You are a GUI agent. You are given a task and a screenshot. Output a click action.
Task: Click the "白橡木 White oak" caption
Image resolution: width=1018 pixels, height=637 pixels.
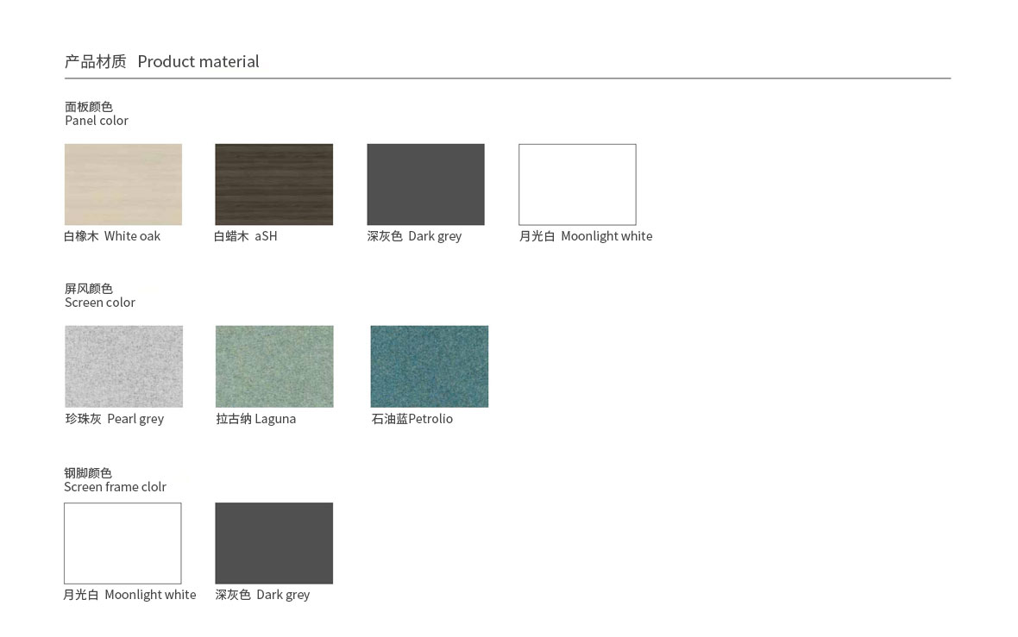point(112,236)
